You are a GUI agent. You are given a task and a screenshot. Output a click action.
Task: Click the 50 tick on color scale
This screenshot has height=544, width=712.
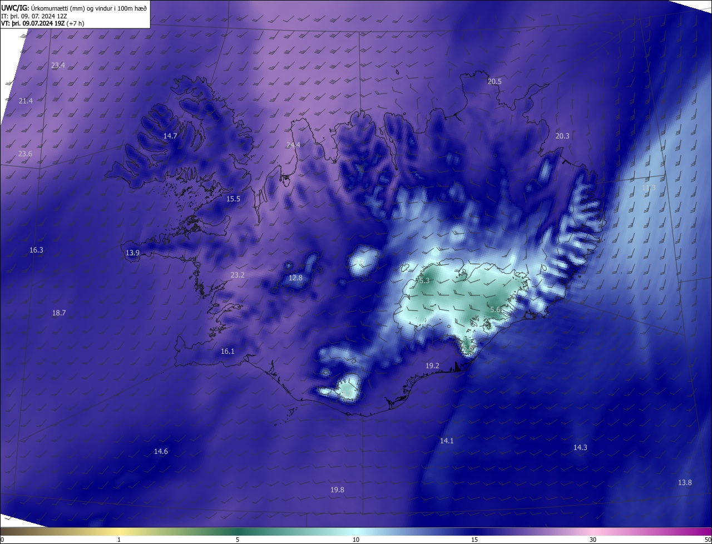click(x=708, y=540)
